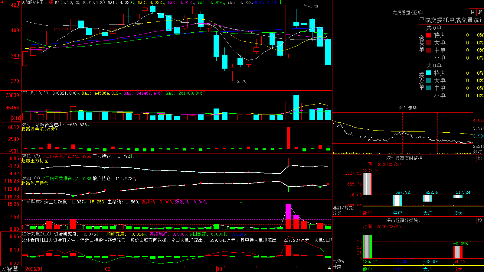This screenshot has width=484, height=272.
Task: Click the 超大 bar labeled -0.09% in 分类统计
Action: click(458, 252)
